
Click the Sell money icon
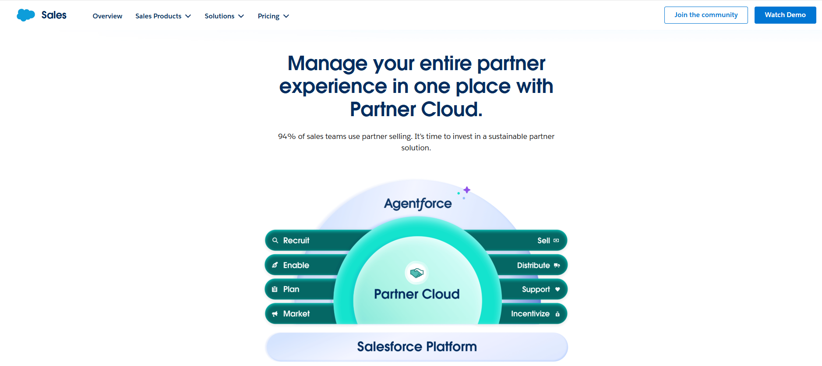556,240
